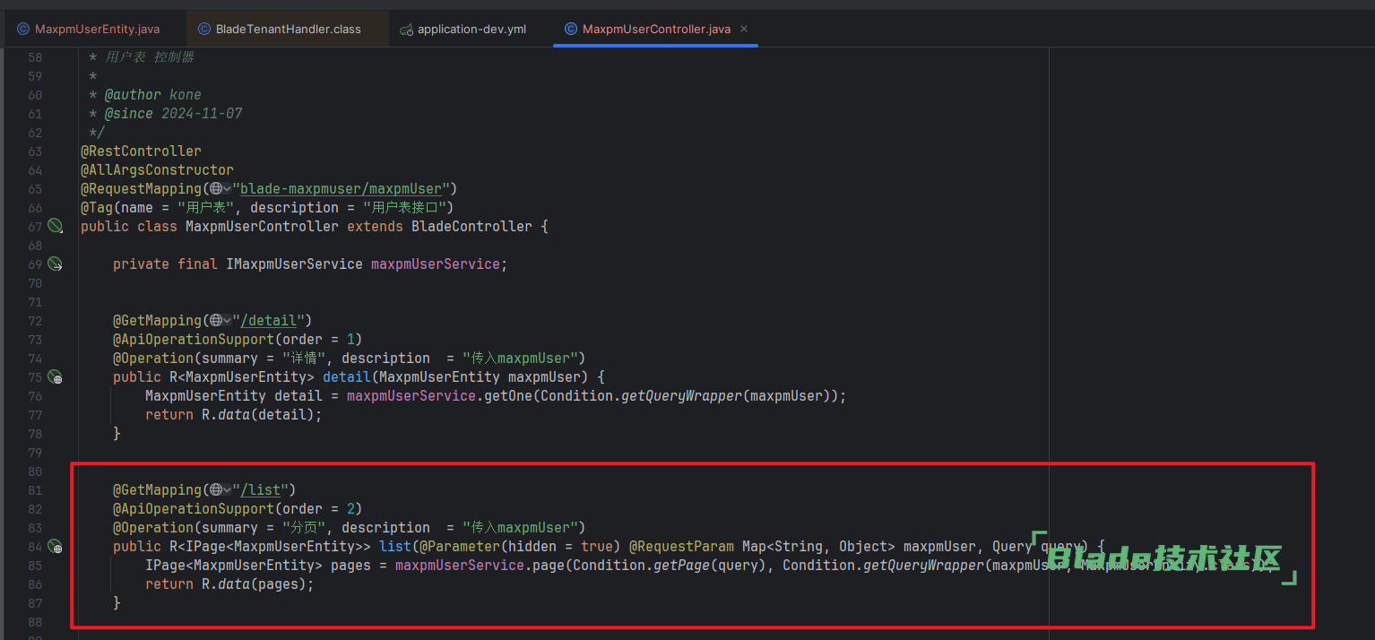Screen dimensions: 1375x640
Task: Click the globe icon in the @RequestMapping annotation
Action: coord(215,188)
